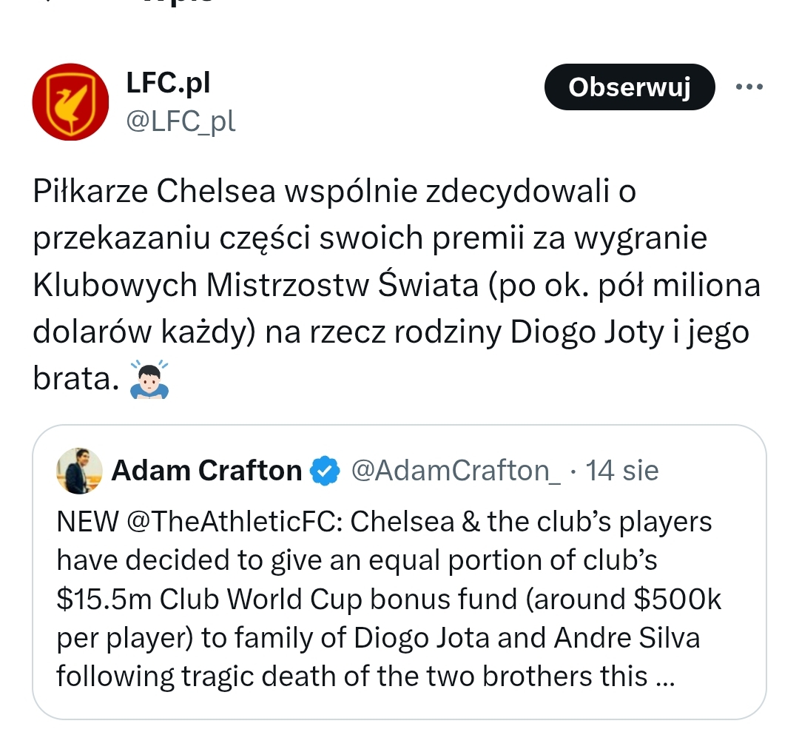
Task: Select the Adam Crafton author name
Action: (206, 471)
